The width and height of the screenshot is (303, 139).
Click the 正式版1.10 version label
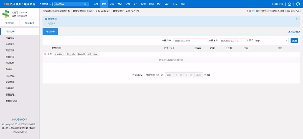click(x=277, y=4)
